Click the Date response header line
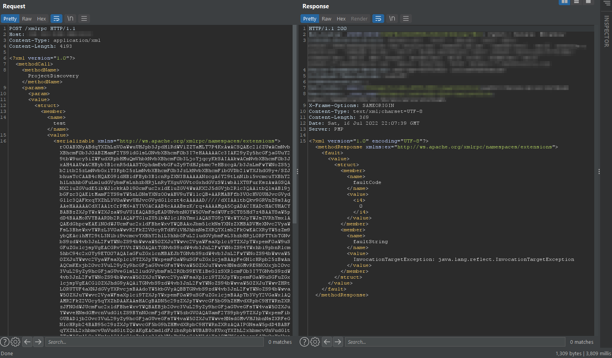Screen dimensions: 612x358 point(364,123)
